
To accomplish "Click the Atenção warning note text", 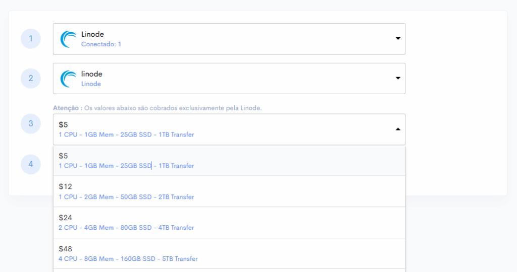I will pos(158,108).
